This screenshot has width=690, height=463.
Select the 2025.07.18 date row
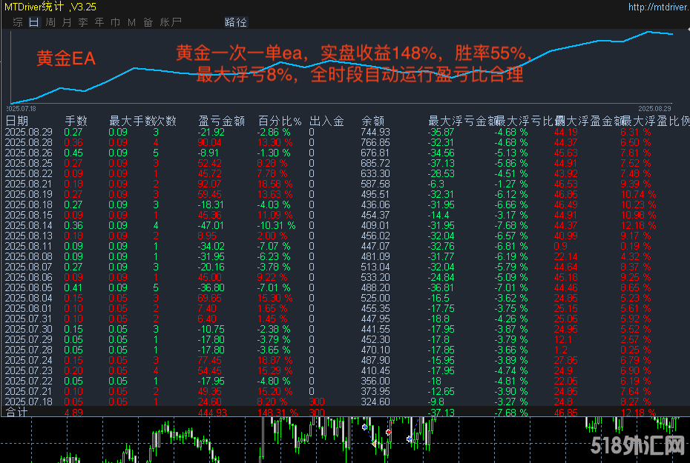tap(28, 402)
